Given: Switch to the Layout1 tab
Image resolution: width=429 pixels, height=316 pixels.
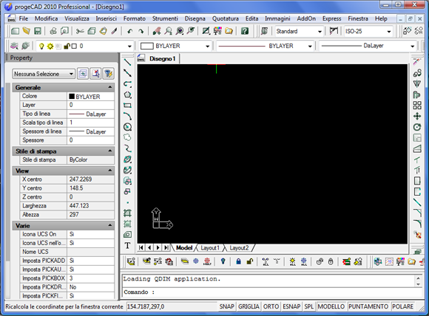Looking at the screenshot, I should click(x=210, y=248).
